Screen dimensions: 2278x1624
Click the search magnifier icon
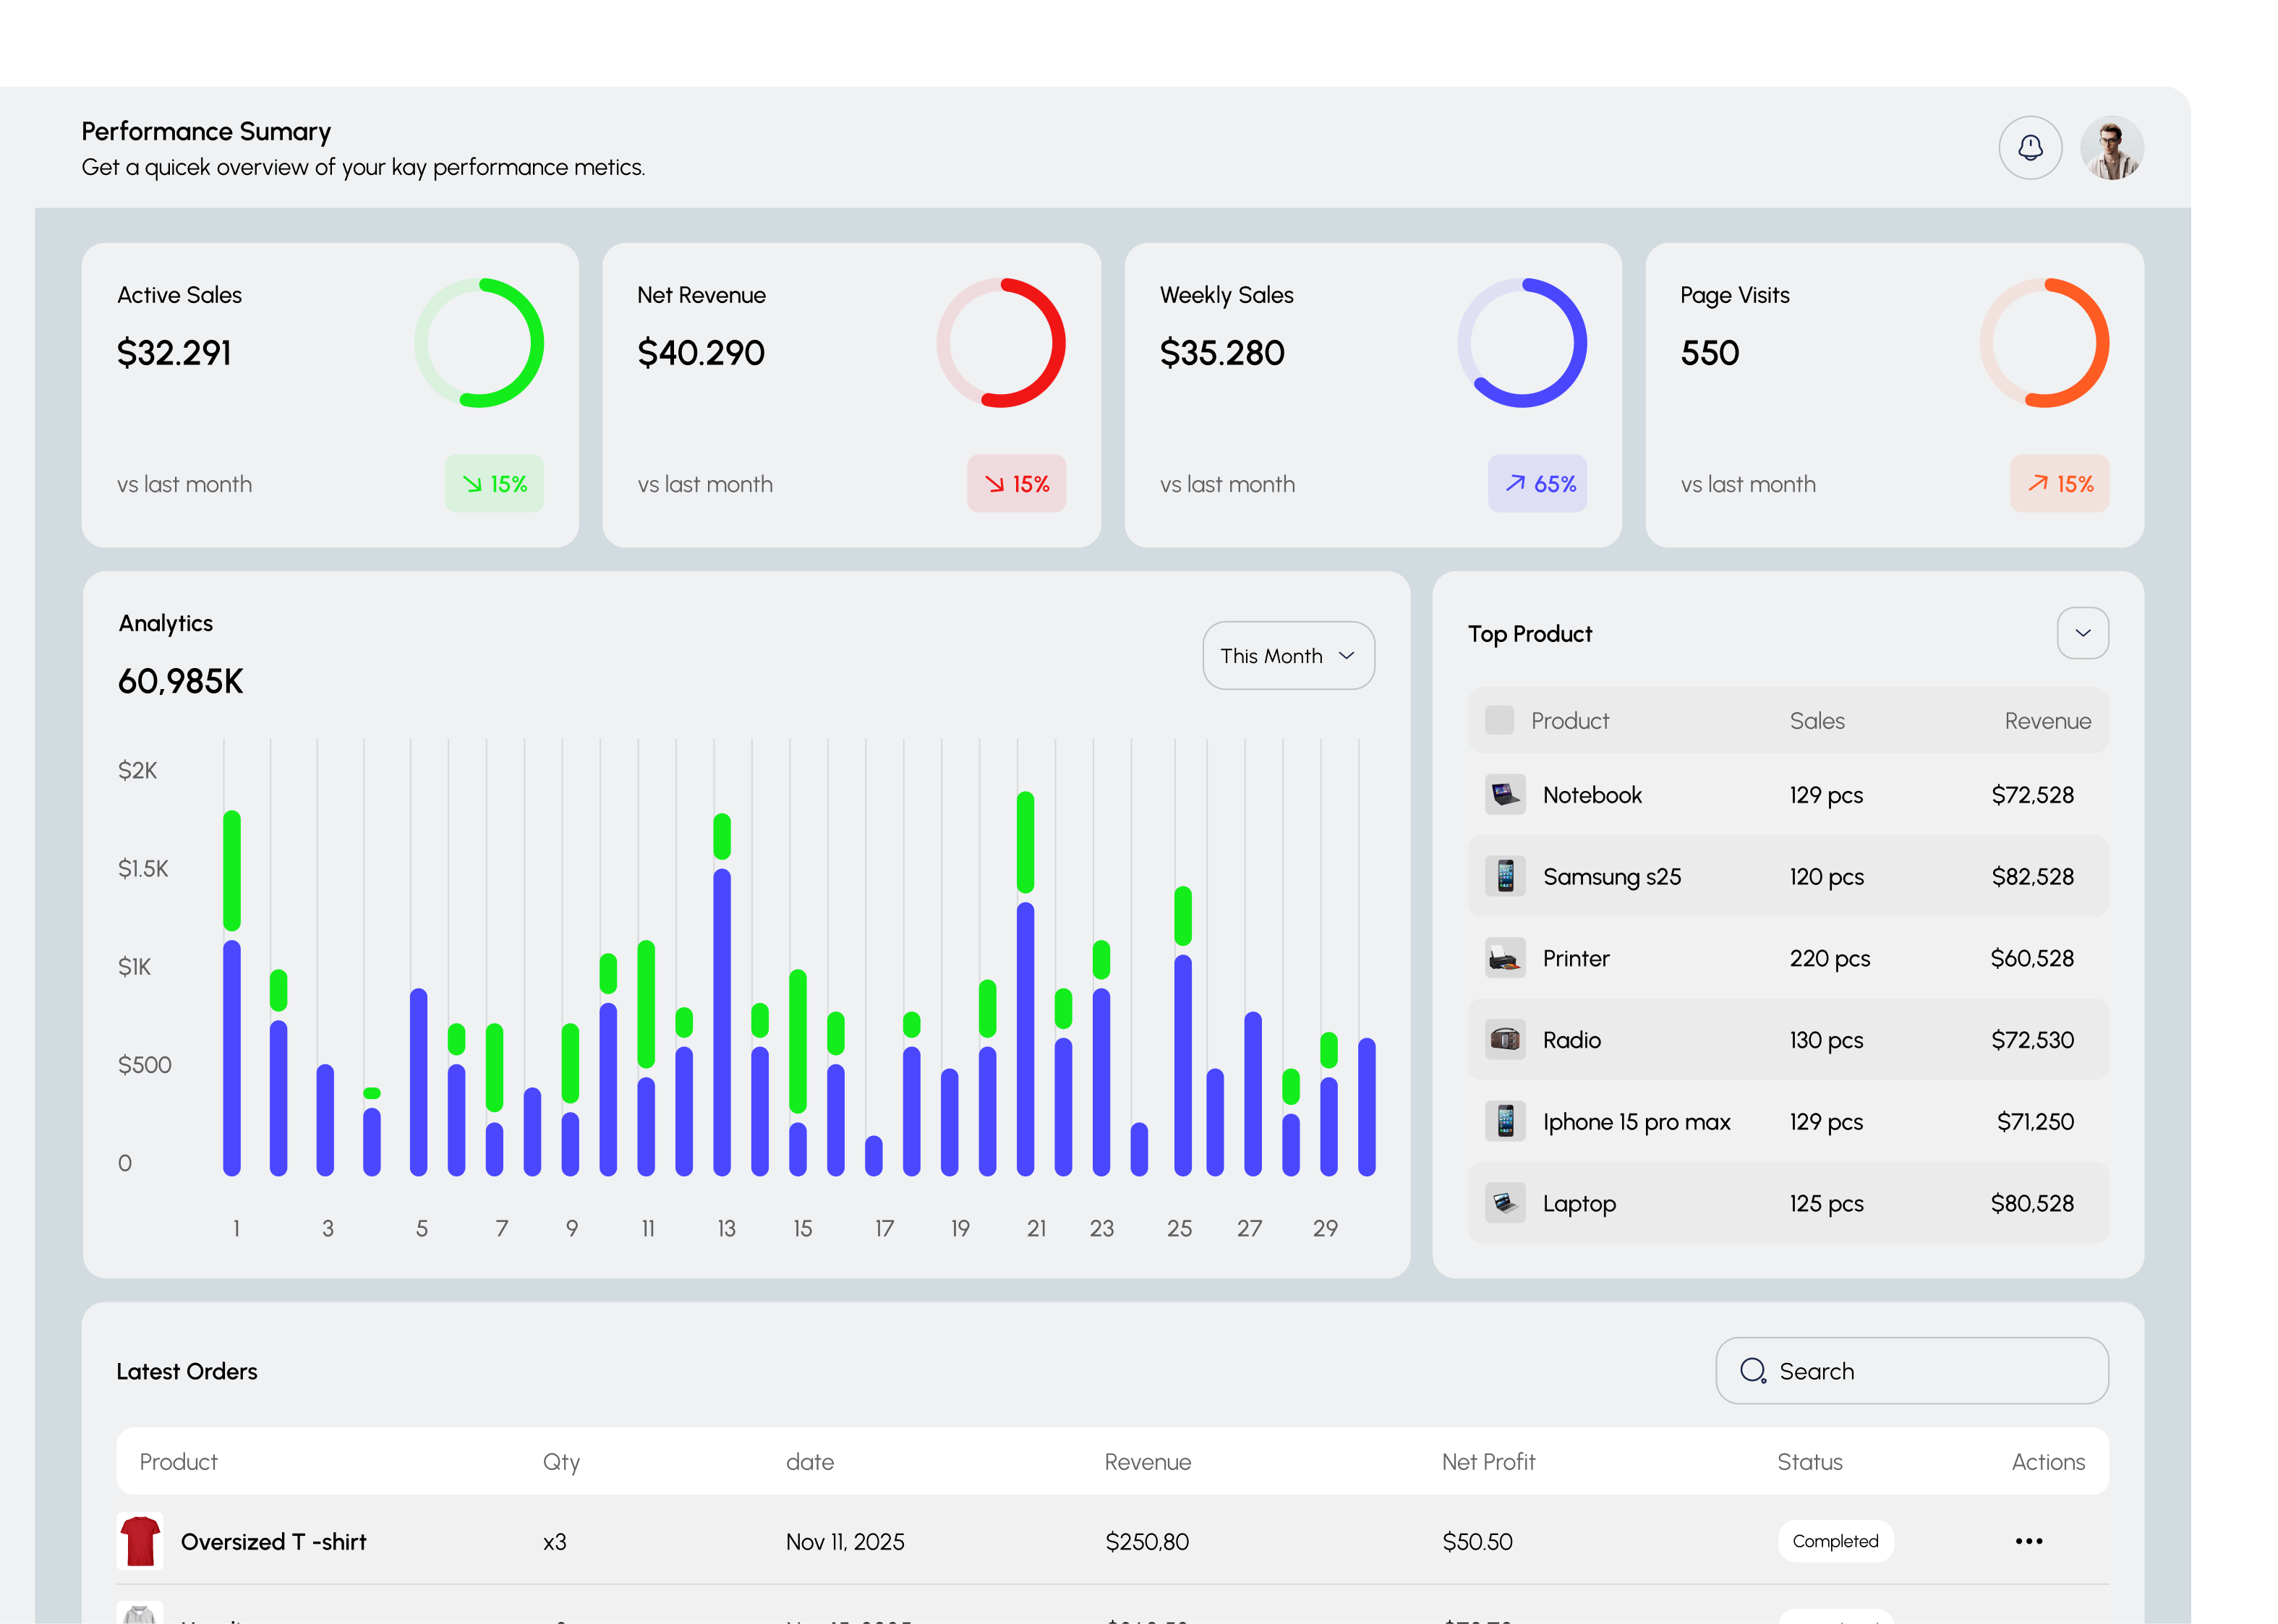coord(1753,1371)
